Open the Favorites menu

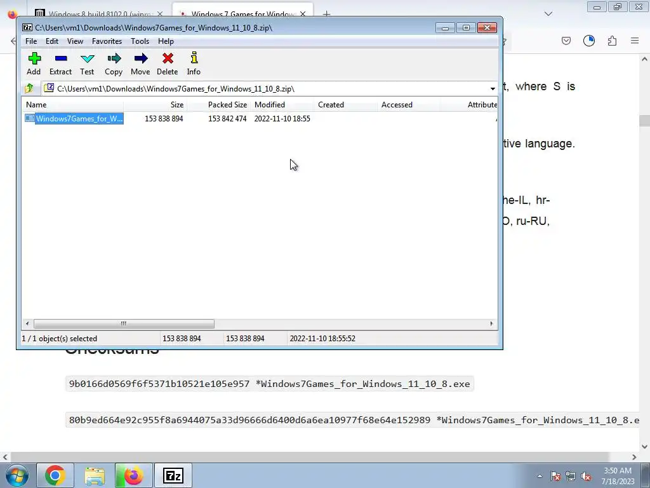107,41
